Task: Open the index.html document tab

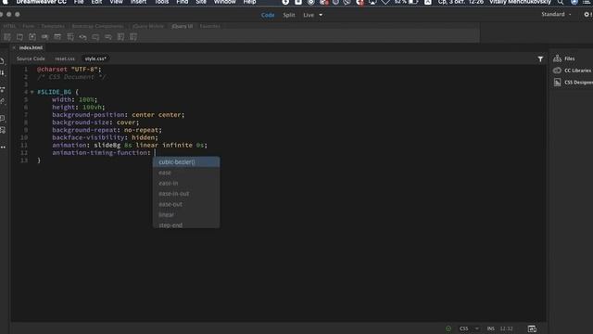Action: coord(31,47)
